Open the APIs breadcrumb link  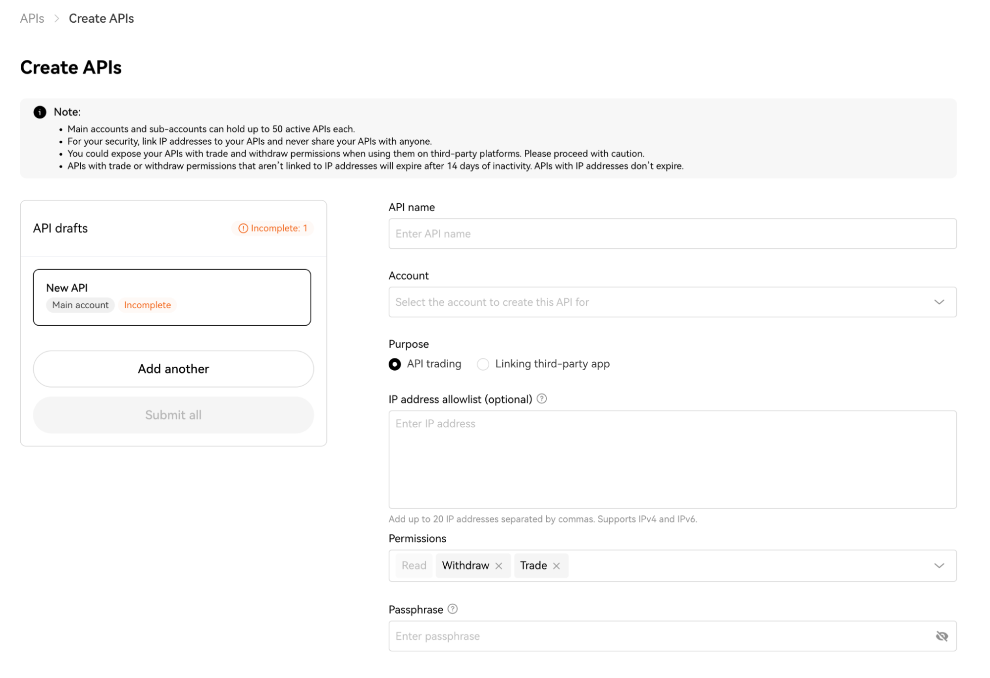tap(32, 18)
